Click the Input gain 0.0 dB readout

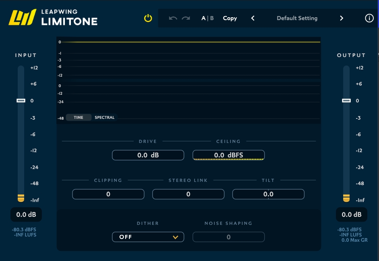[26, 214]
